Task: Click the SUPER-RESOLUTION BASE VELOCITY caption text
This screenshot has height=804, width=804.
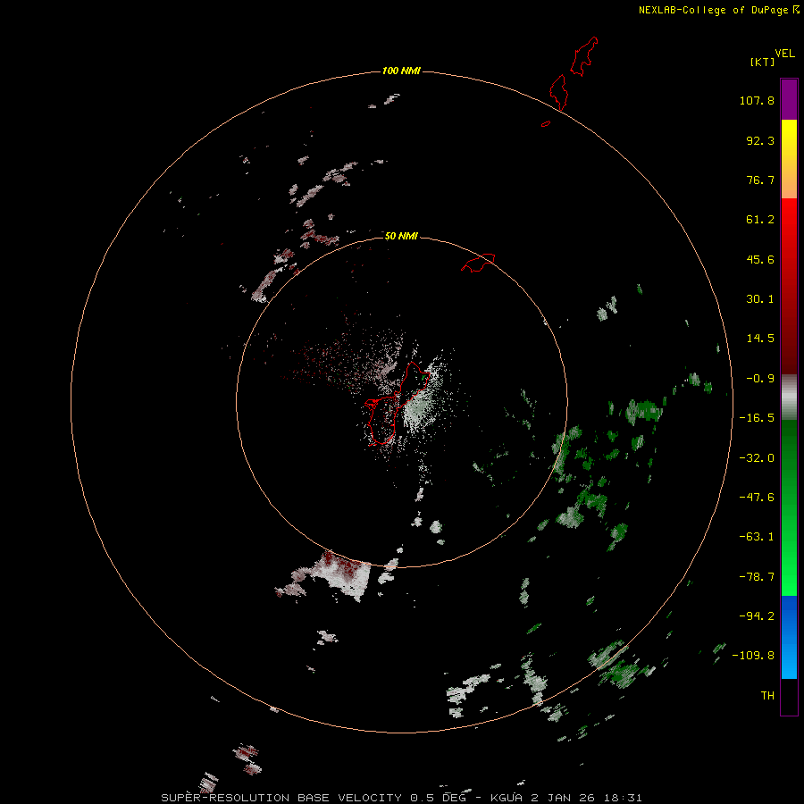Action: [x=281, y=798]
